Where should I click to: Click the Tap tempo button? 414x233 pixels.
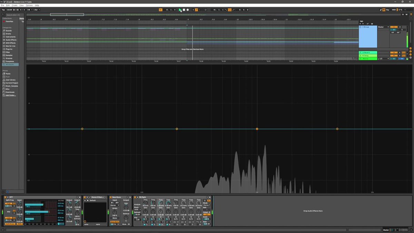pos(3,10)
